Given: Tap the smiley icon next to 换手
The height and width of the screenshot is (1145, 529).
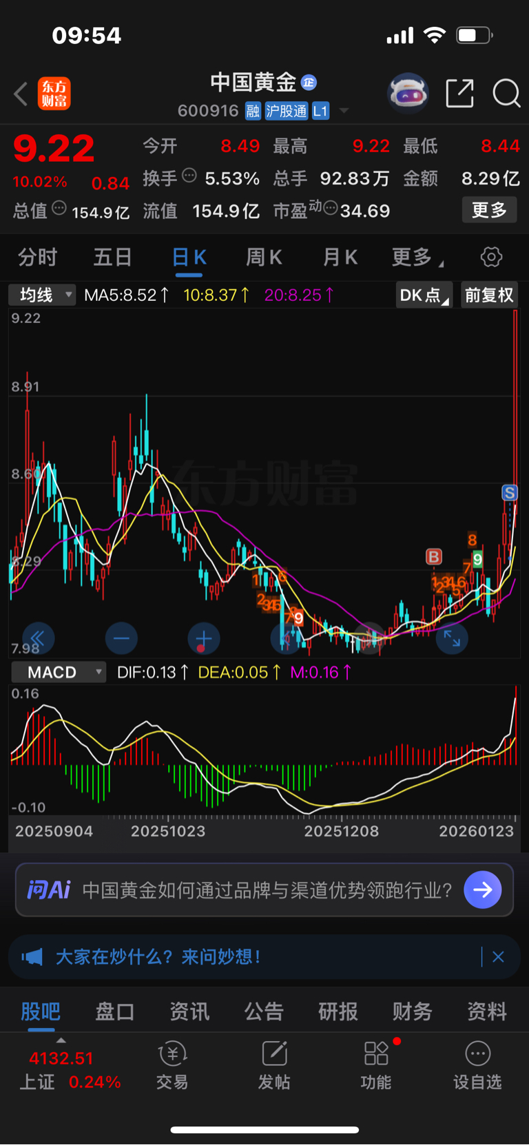Looking at the screenshot, I should click(189, 176).
